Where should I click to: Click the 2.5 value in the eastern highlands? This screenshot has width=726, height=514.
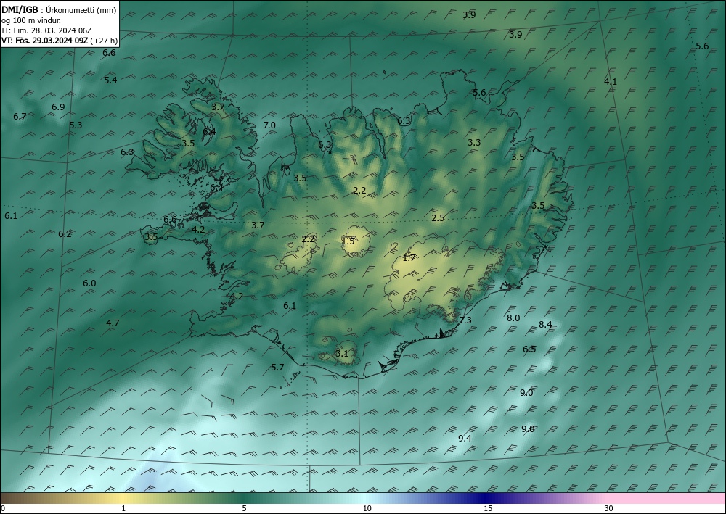click(x=438, y=217)
